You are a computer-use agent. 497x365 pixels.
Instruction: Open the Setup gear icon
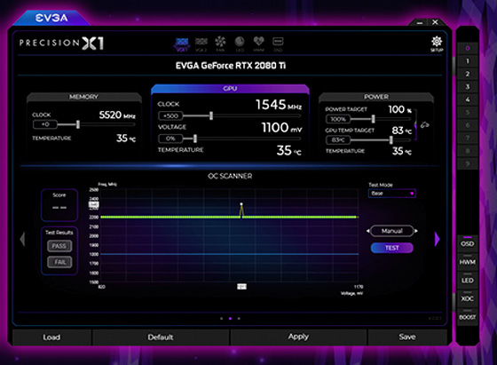coord(437,44)
